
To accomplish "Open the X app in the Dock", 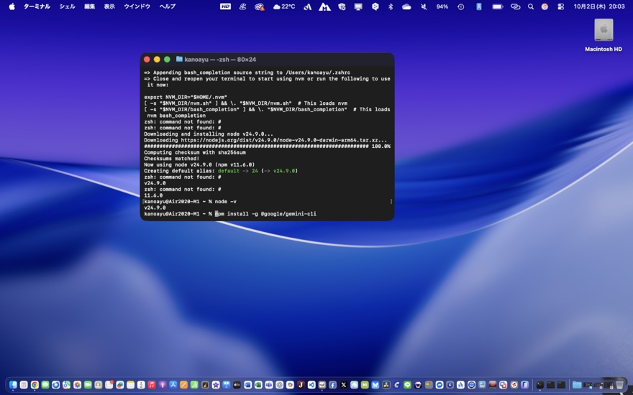I will coord(343,385).
